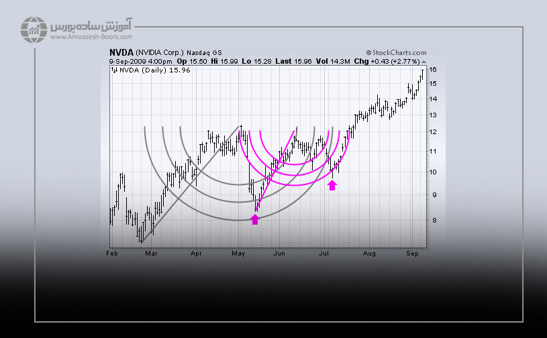
Task: Click the NVIDIA Corp. company name
Action: coord(160,52)
